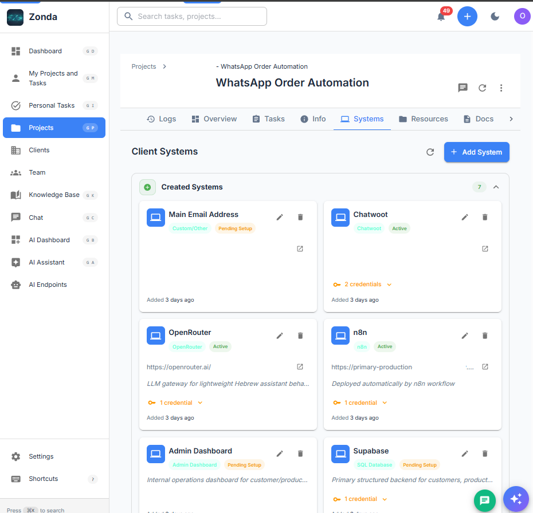533x513 pixels.
Task: Collapse the Created Systems section
Action: click(x=496, y=187)
